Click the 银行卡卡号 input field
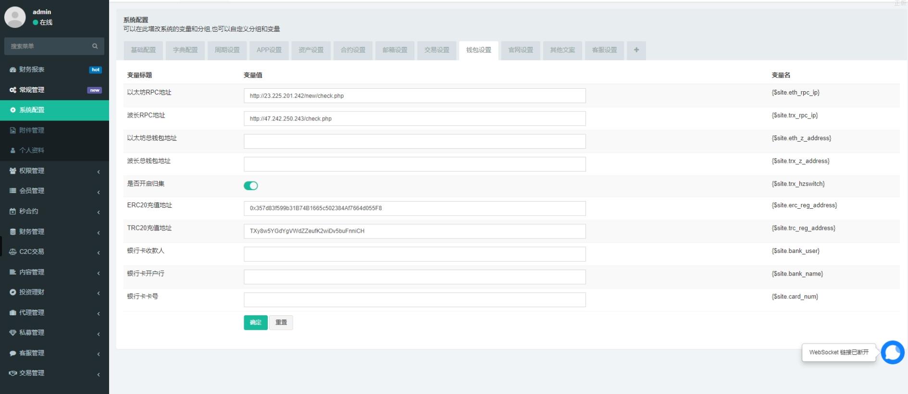 pos(414,299)
